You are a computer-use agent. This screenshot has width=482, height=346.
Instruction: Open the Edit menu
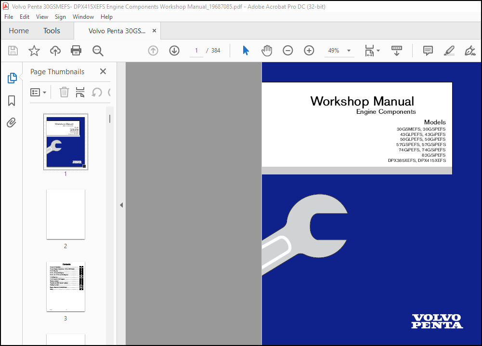pyautogui.click(x=24, y=16)
